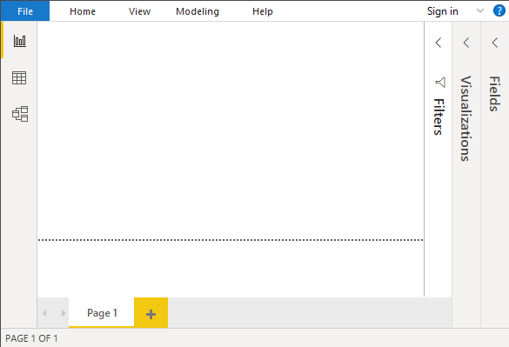Screen dimensions: 509x347
Task: Select the Help ribbon tab
Action: click(x=263, y=11)
